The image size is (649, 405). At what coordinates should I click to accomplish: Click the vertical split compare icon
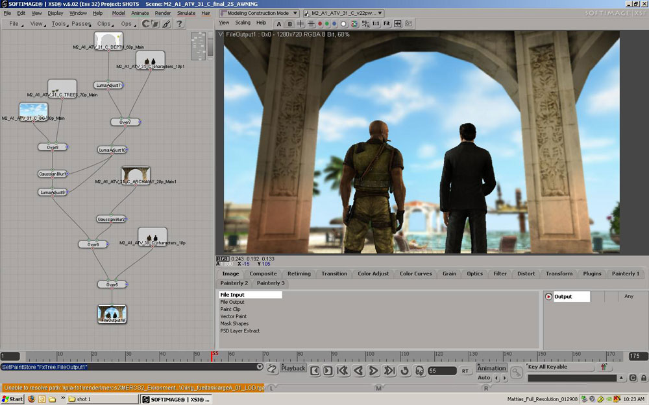click(300, 24)
